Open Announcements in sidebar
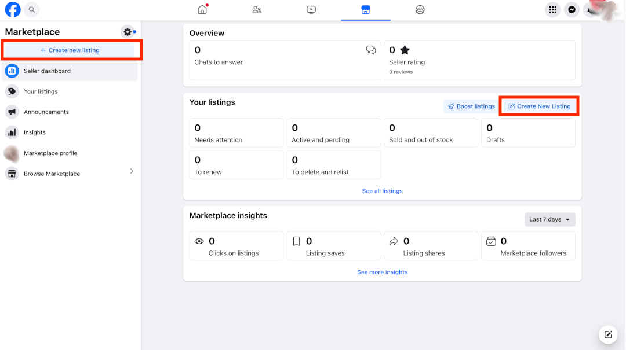626x350 pixels. coord(70,112)
